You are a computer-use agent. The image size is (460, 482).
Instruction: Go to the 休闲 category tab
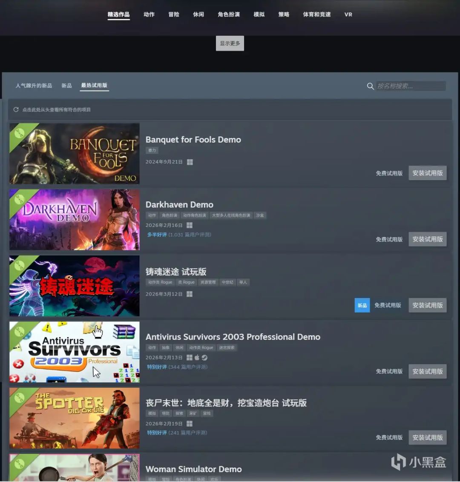click(x=198, y=14)
